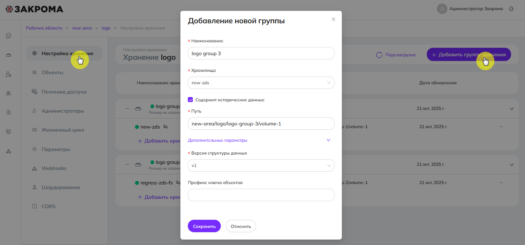Image resolution: width=525 pixels, height=245 pixels.
Task: Expand the first logo group row chevron
Action: pyautogui.click(x=511, y=109)
